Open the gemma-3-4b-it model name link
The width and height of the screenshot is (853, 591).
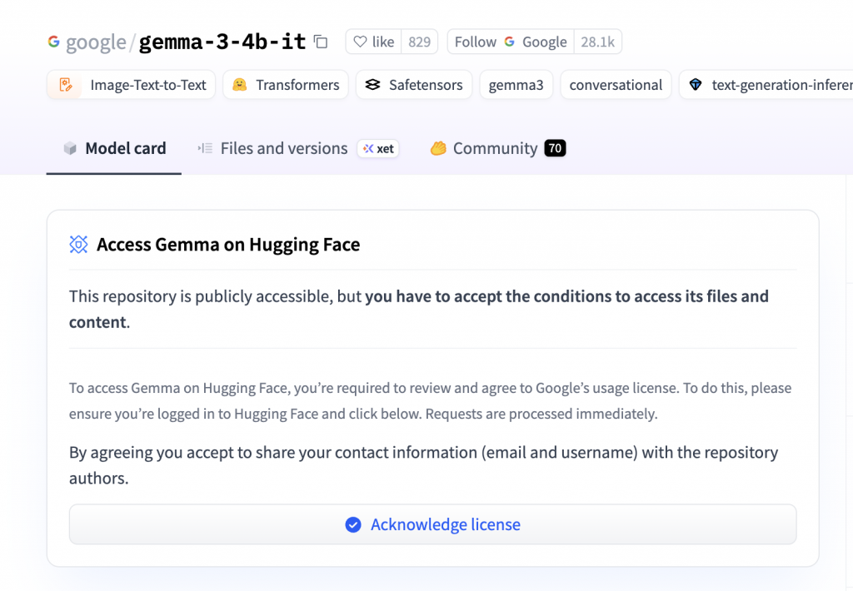pos(222,42)
